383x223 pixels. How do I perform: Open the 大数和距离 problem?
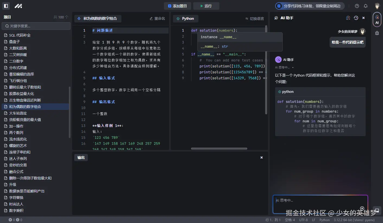pyautogui.click(x=35, y=48)
